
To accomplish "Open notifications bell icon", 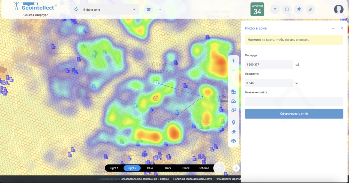I will (x=299, y=10).
